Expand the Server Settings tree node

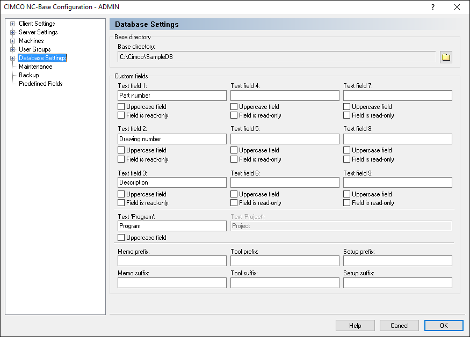(12, 32)
